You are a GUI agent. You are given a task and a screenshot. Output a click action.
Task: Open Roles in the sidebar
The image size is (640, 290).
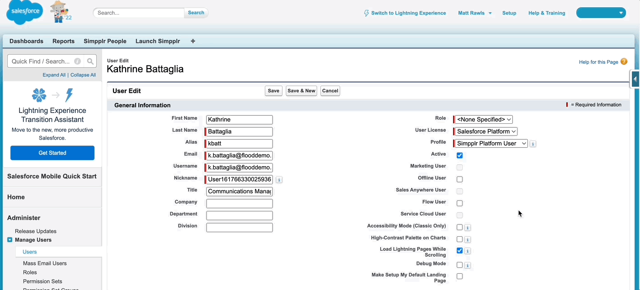[x=30, y=272]
